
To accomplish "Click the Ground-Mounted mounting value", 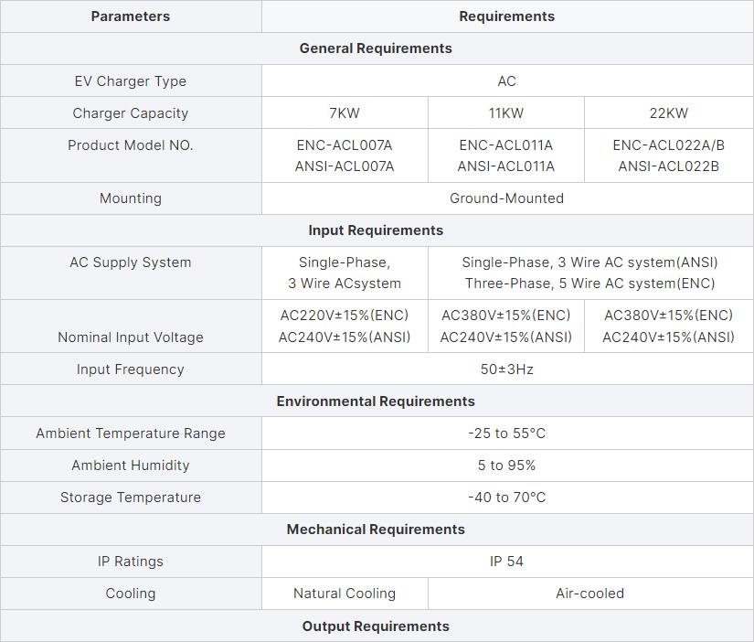I will (507, 198).
